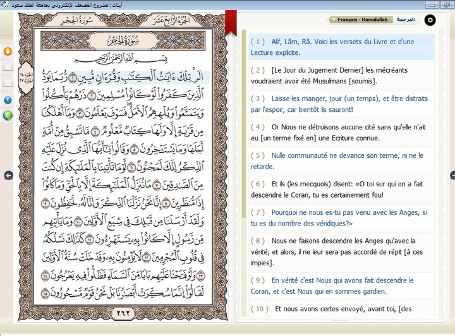This screenshot has height=336, width=455.
Task: Click the translation panel scrollbar thumb
Action: (244, 124)
